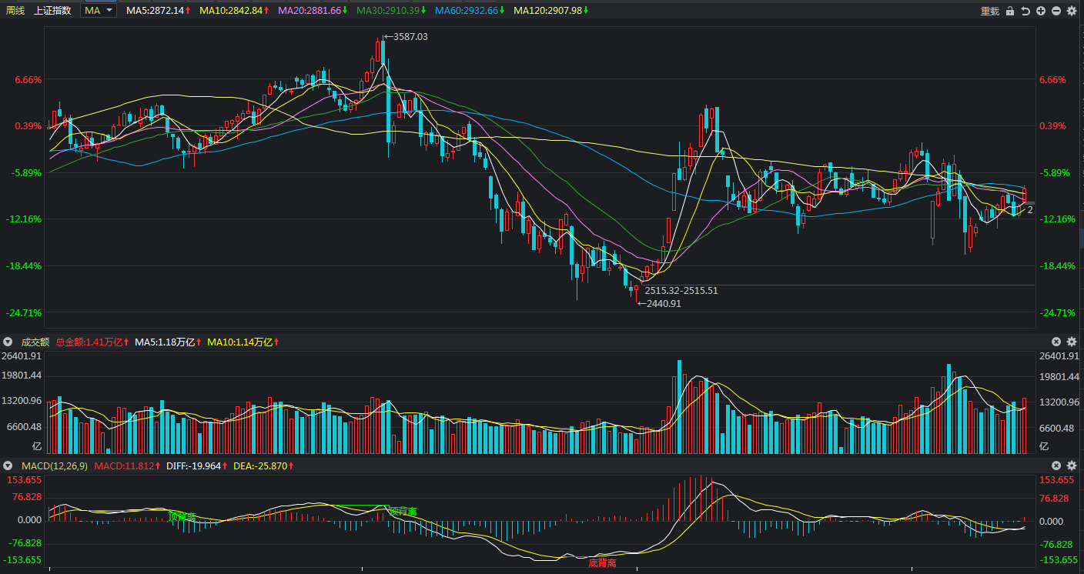Click the MA120 value label

coord(547,11)
